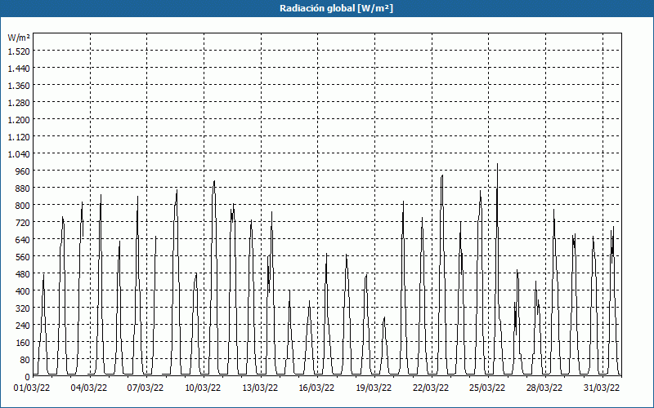Select the 25/03/22 date label
This screenshot has height=408, width=654.
click(x=487, y=388)
